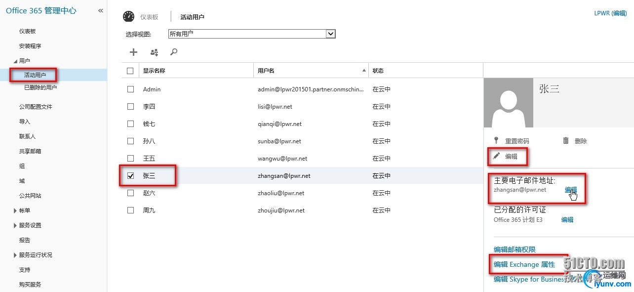The width and height of the screenshot is (634, 292).
Task: Click the 状态 column header
Action: [x=378, y=71]
